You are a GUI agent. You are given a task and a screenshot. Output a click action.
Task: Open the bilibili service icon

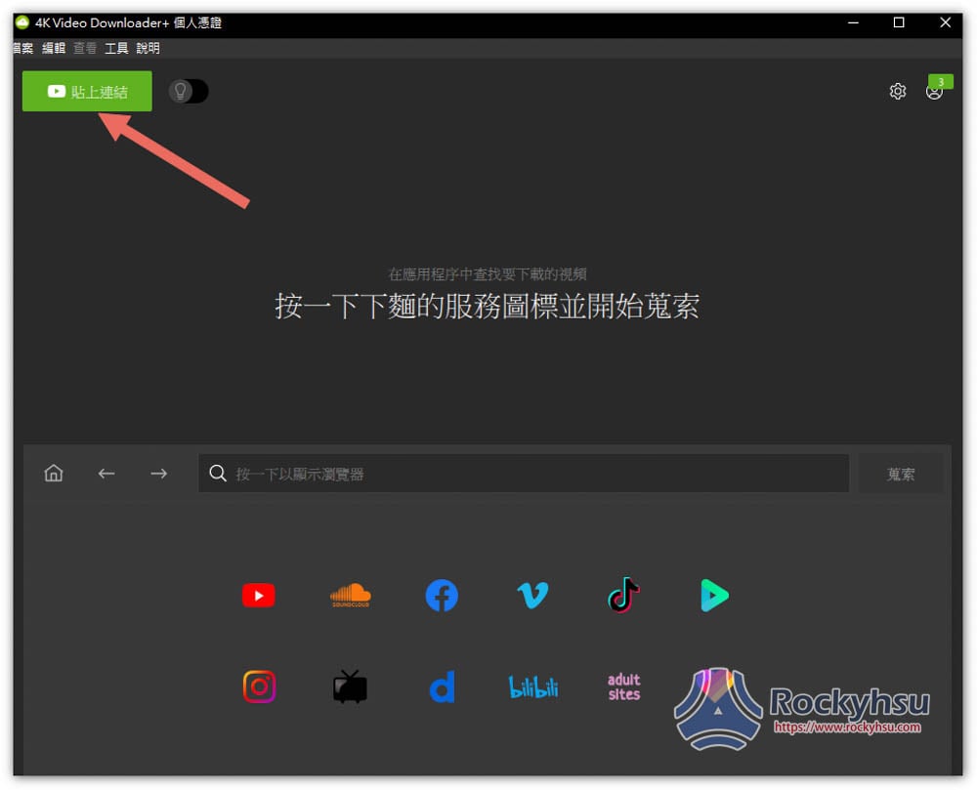tap(533, 687)
